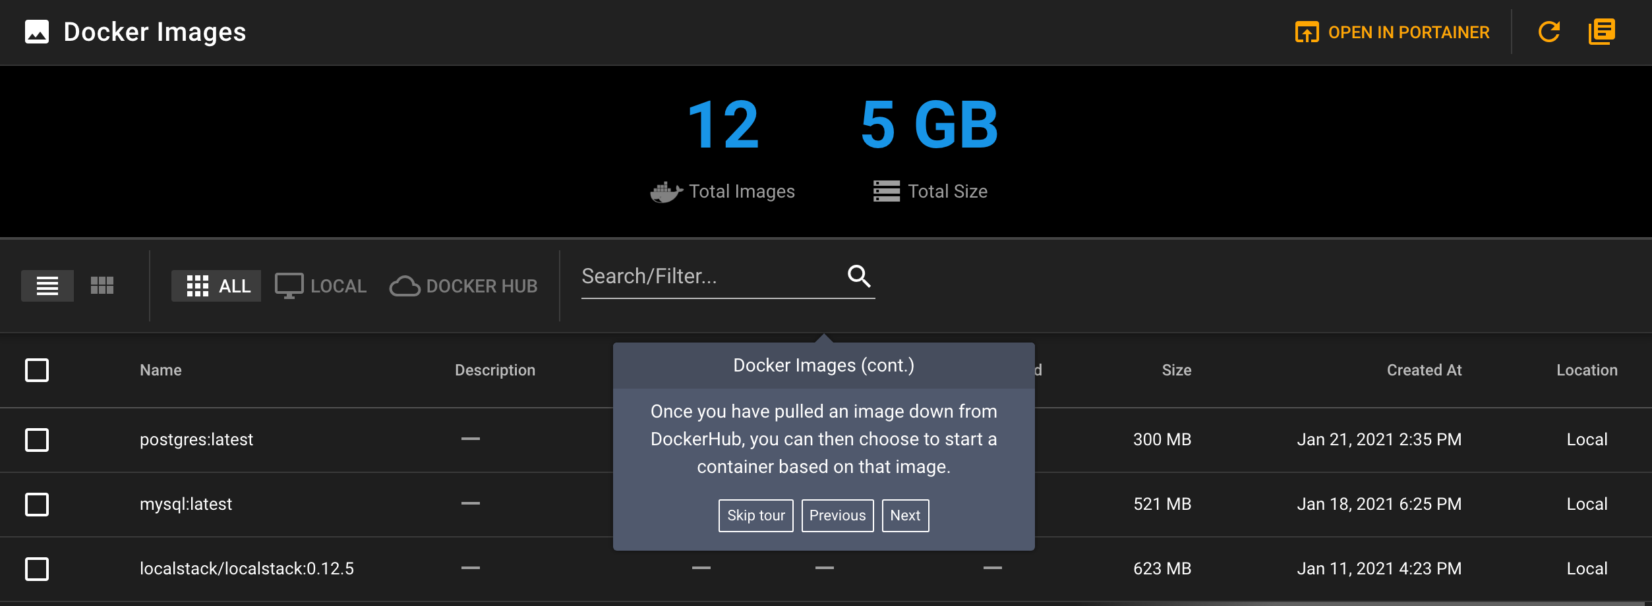The width and height of the screenshot is (1652, 606).
Task: Check the postgres:latest row checkbox
Action: point(37,440)
